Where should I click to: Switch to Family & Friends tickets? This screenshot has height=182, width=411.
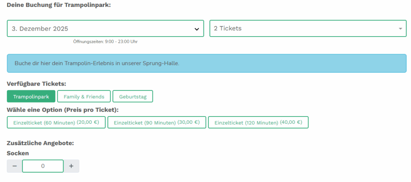click(x=84, y=96)
